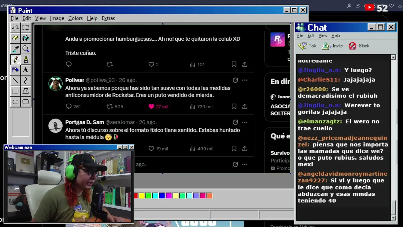Minimize the Webcam.exe window
Screen dimensions: 403x227
pos(119,147)
